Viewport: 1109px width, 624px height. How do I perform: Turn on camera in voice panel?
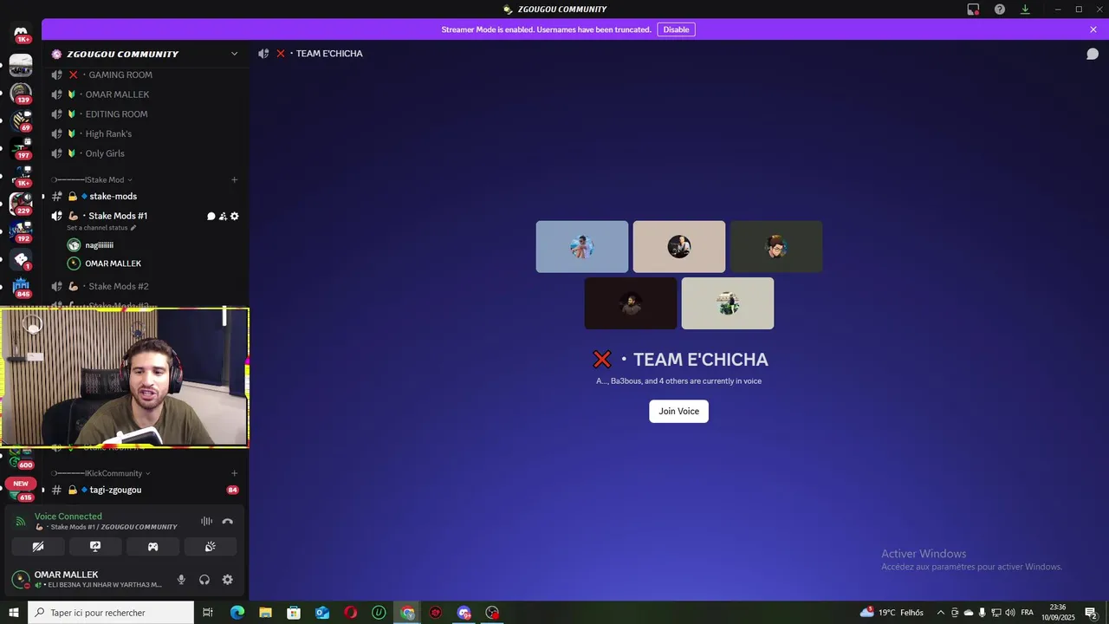pyautogui.click(x=38, y=547)
